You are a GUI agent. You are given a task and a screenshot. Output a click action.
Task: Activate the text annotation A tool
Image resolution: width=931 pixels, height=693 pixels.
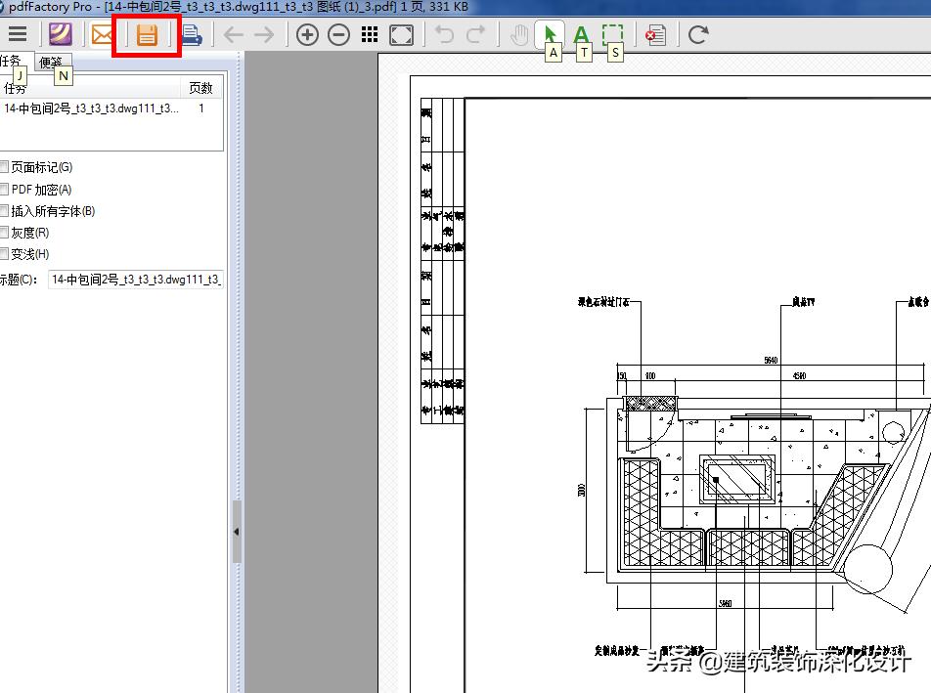[x=581, y=35]
